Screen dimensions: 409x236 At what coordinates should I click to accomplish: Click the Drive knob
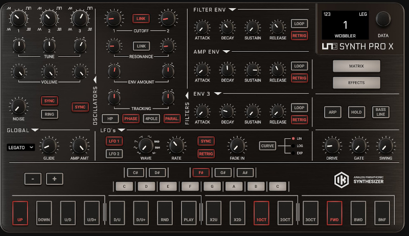tap(331, 146)
